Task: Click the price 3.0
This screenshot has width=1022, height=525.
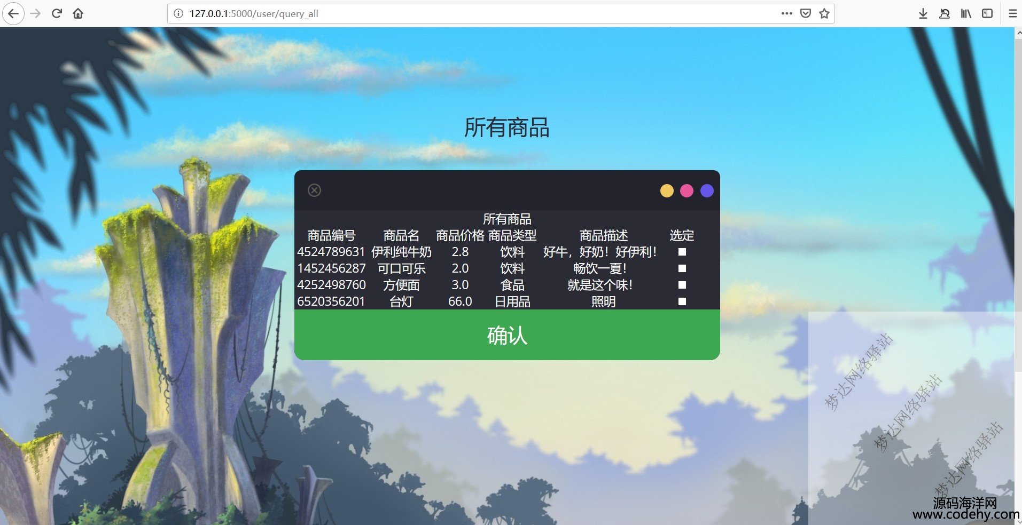Action: point(460,285)
